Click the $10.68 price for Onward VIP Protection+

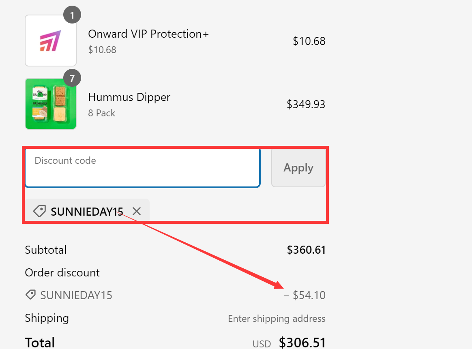coord(309,41)
